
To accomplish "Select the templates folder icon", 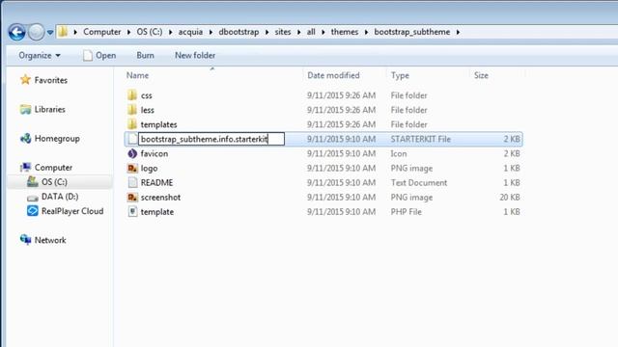I will (x=132, y=124).
